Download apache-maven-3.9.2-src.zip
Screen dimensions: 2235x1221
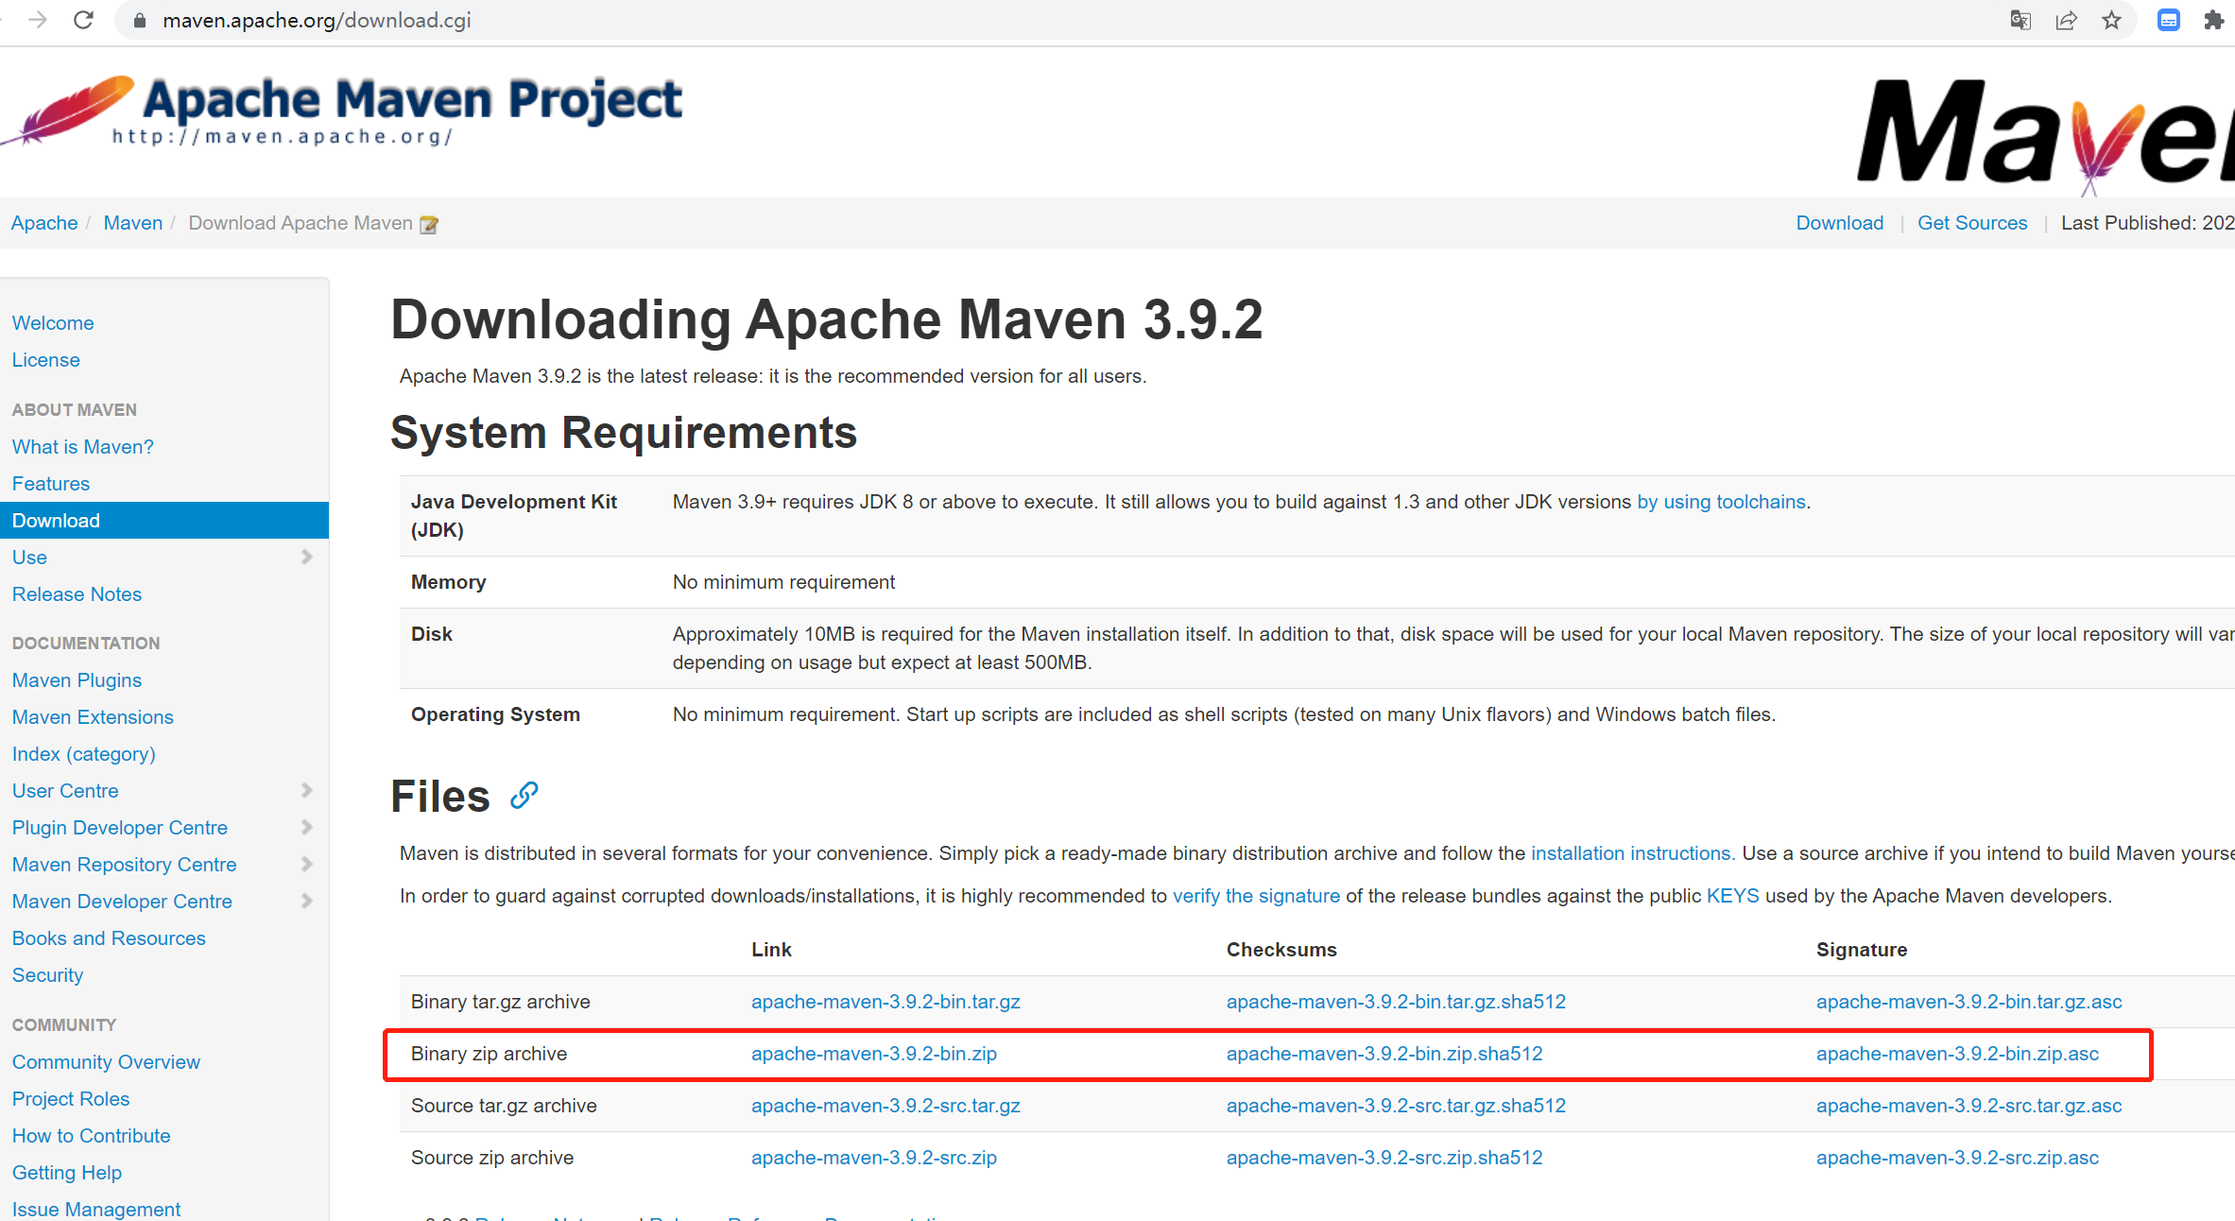[x=874, y=1158]
